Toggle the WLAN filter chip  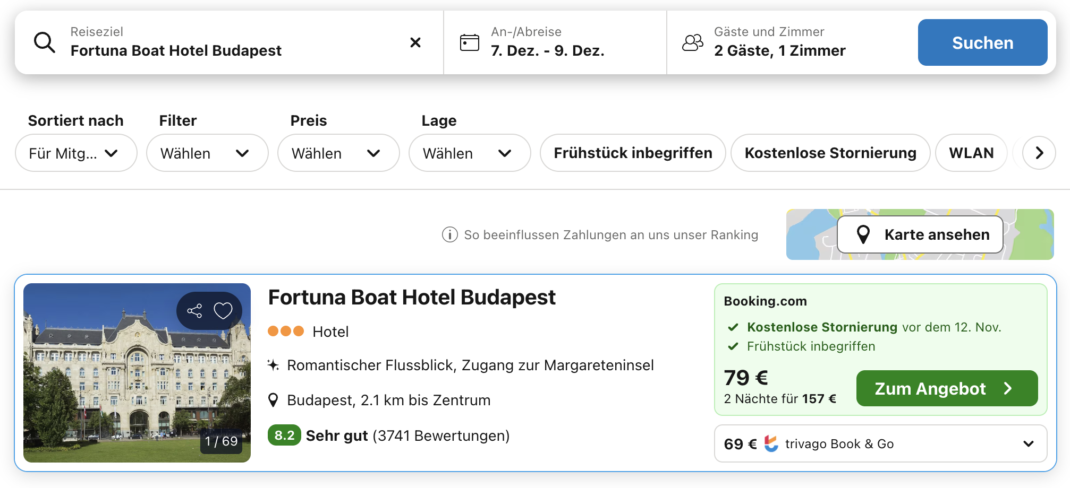tap(971, 153)
